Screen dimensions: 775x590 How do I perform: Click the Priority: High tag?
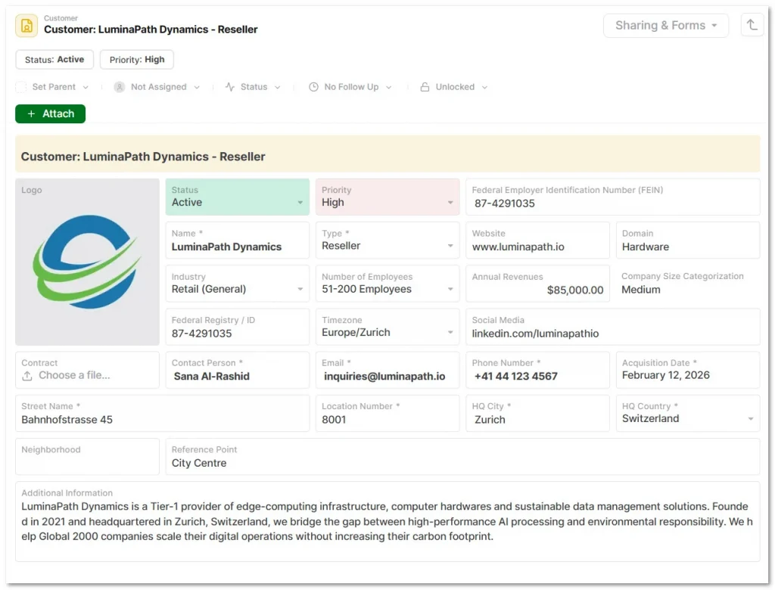(137, 60)
